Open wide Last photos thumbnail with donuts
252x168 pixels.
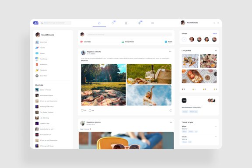[199, 76]
